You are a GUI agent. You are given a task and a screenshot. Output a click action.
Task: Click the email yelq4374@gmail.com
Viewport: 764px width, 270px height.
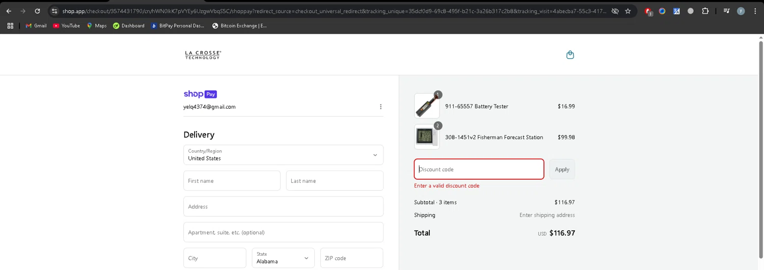tap(209, 107)
